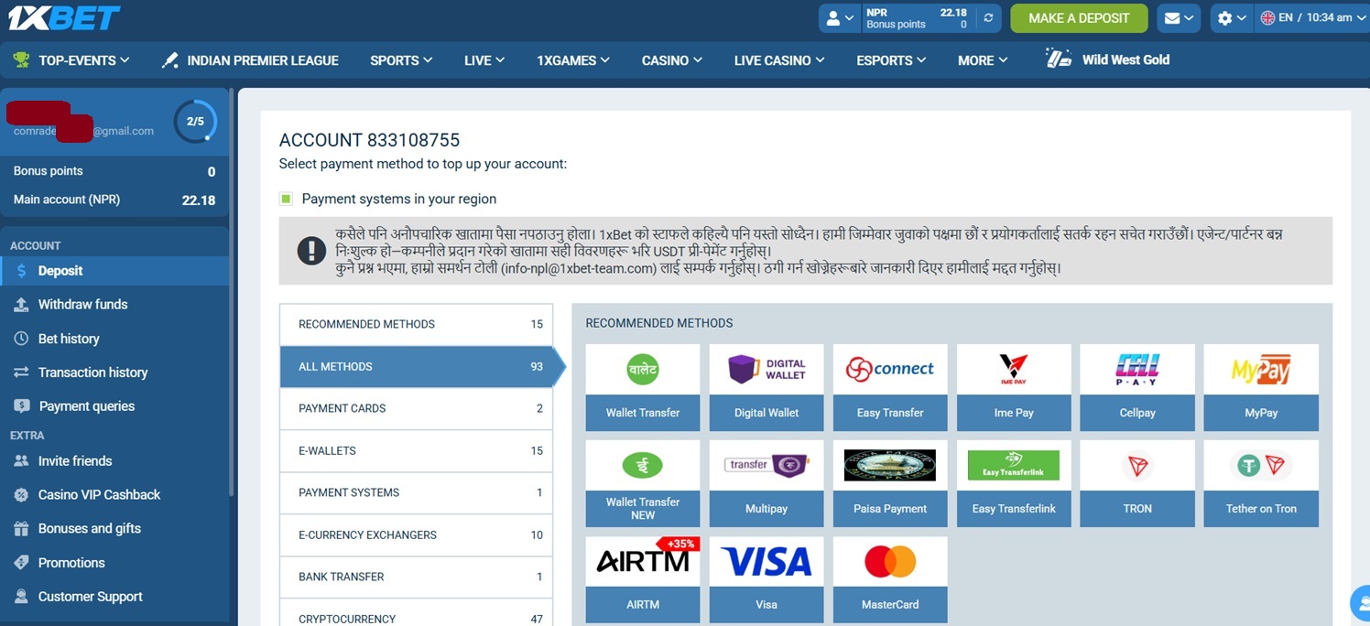Click the Bet history clock icon
Screen dimensions: 1370x626
click(21, 339)
